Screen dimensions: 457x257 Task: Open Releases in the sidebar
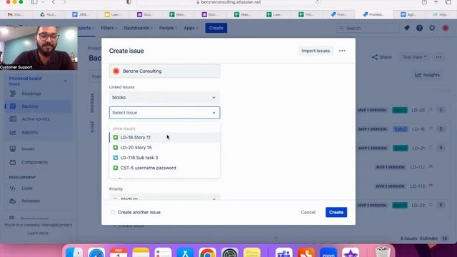pyautogui.click(x=38, y=201)
